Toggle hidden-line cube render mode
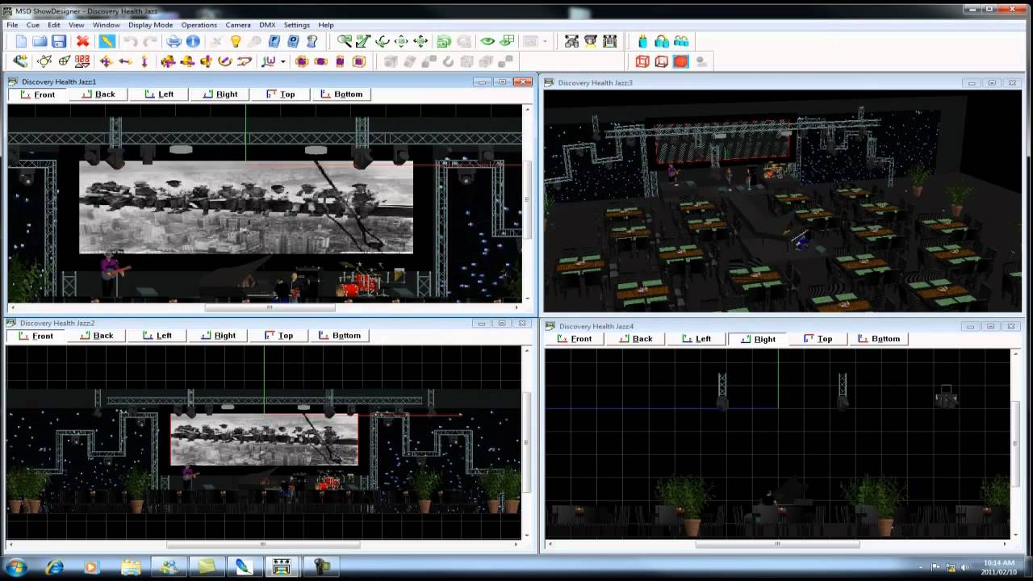The image size is (1033, 581). [x=662, y=61]
